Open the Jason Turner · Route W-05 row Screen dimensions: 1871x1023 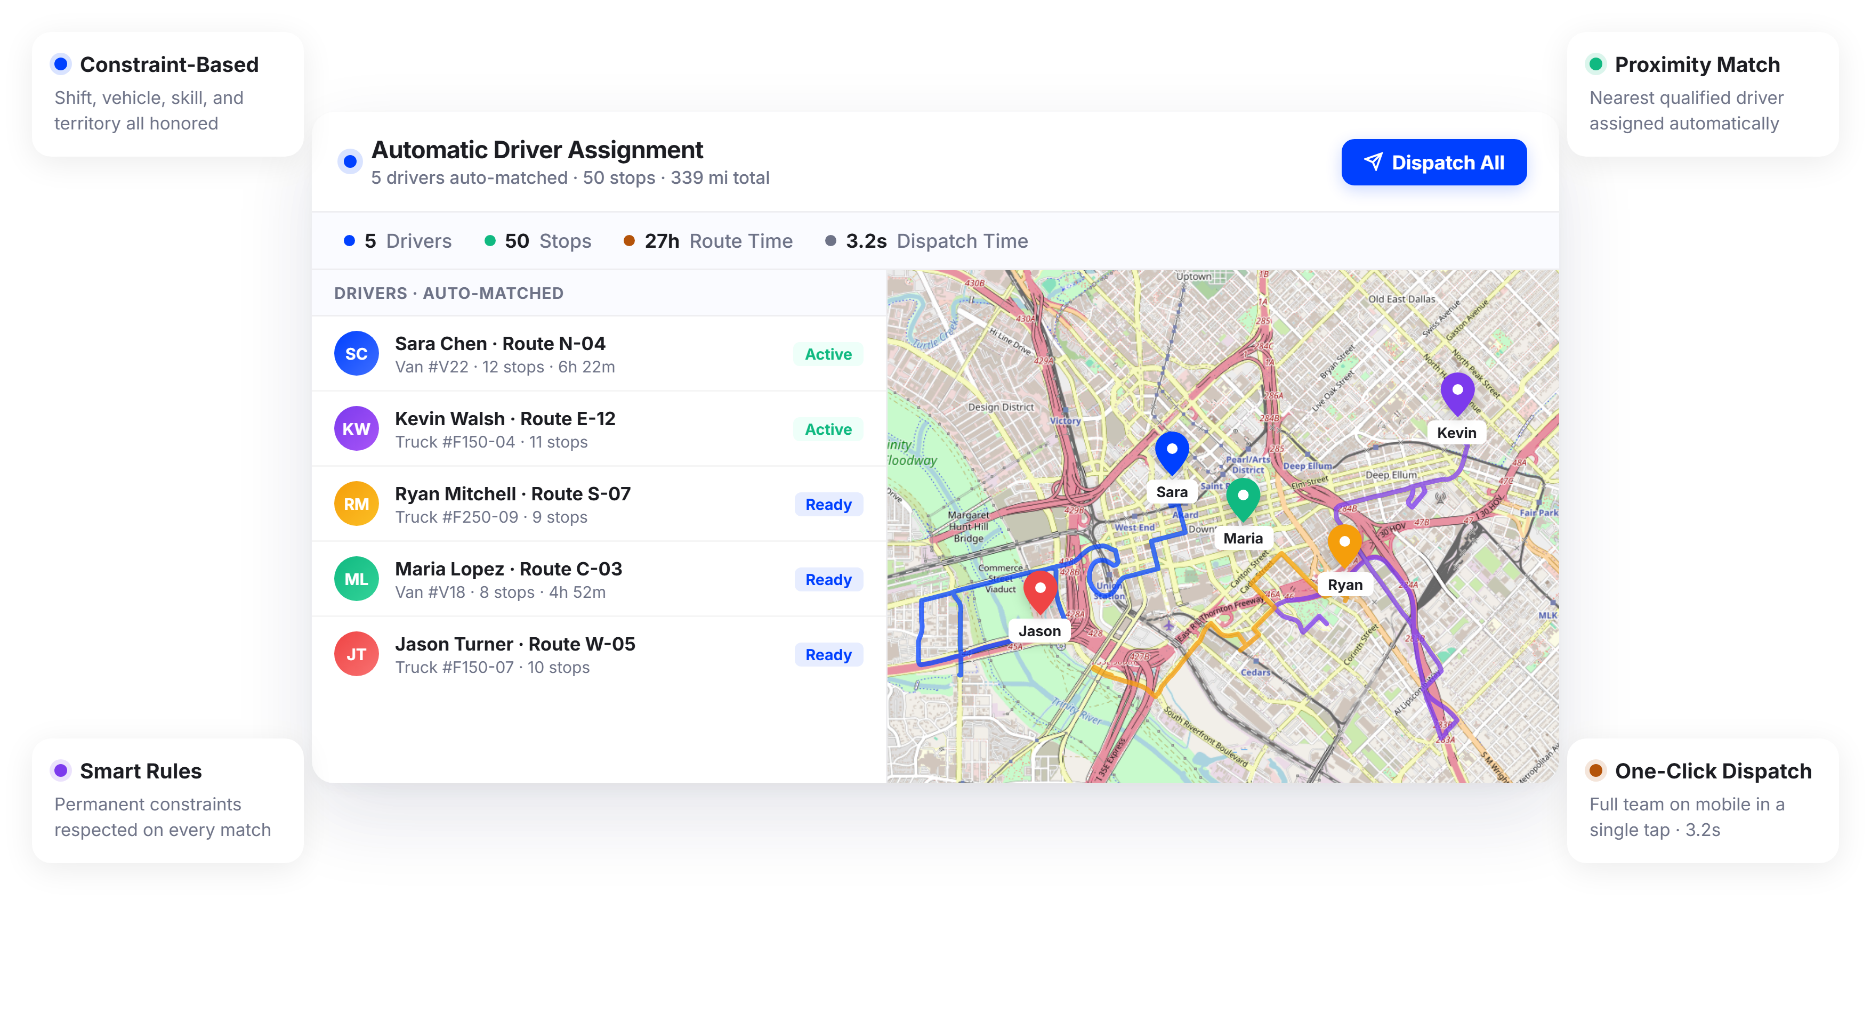pyautogui.click(x=599, y=654)
